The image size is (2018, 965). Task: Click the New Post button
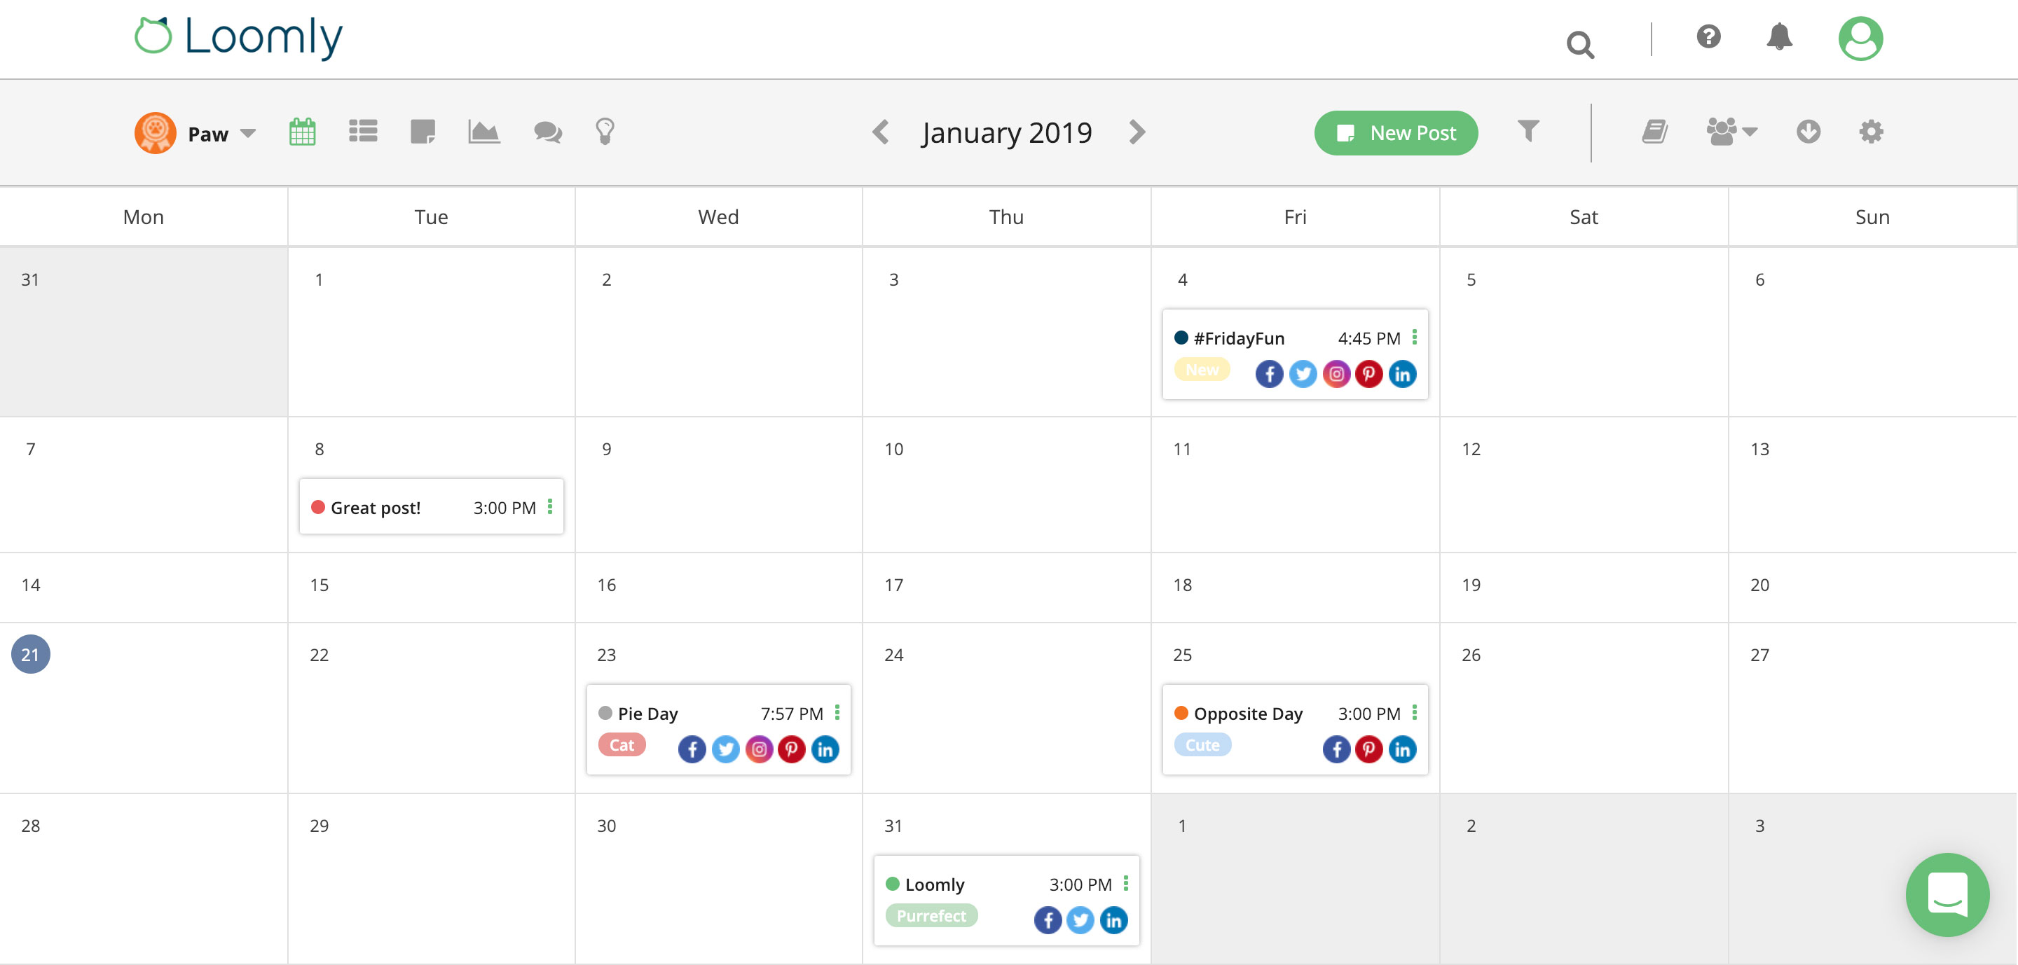1395,132
